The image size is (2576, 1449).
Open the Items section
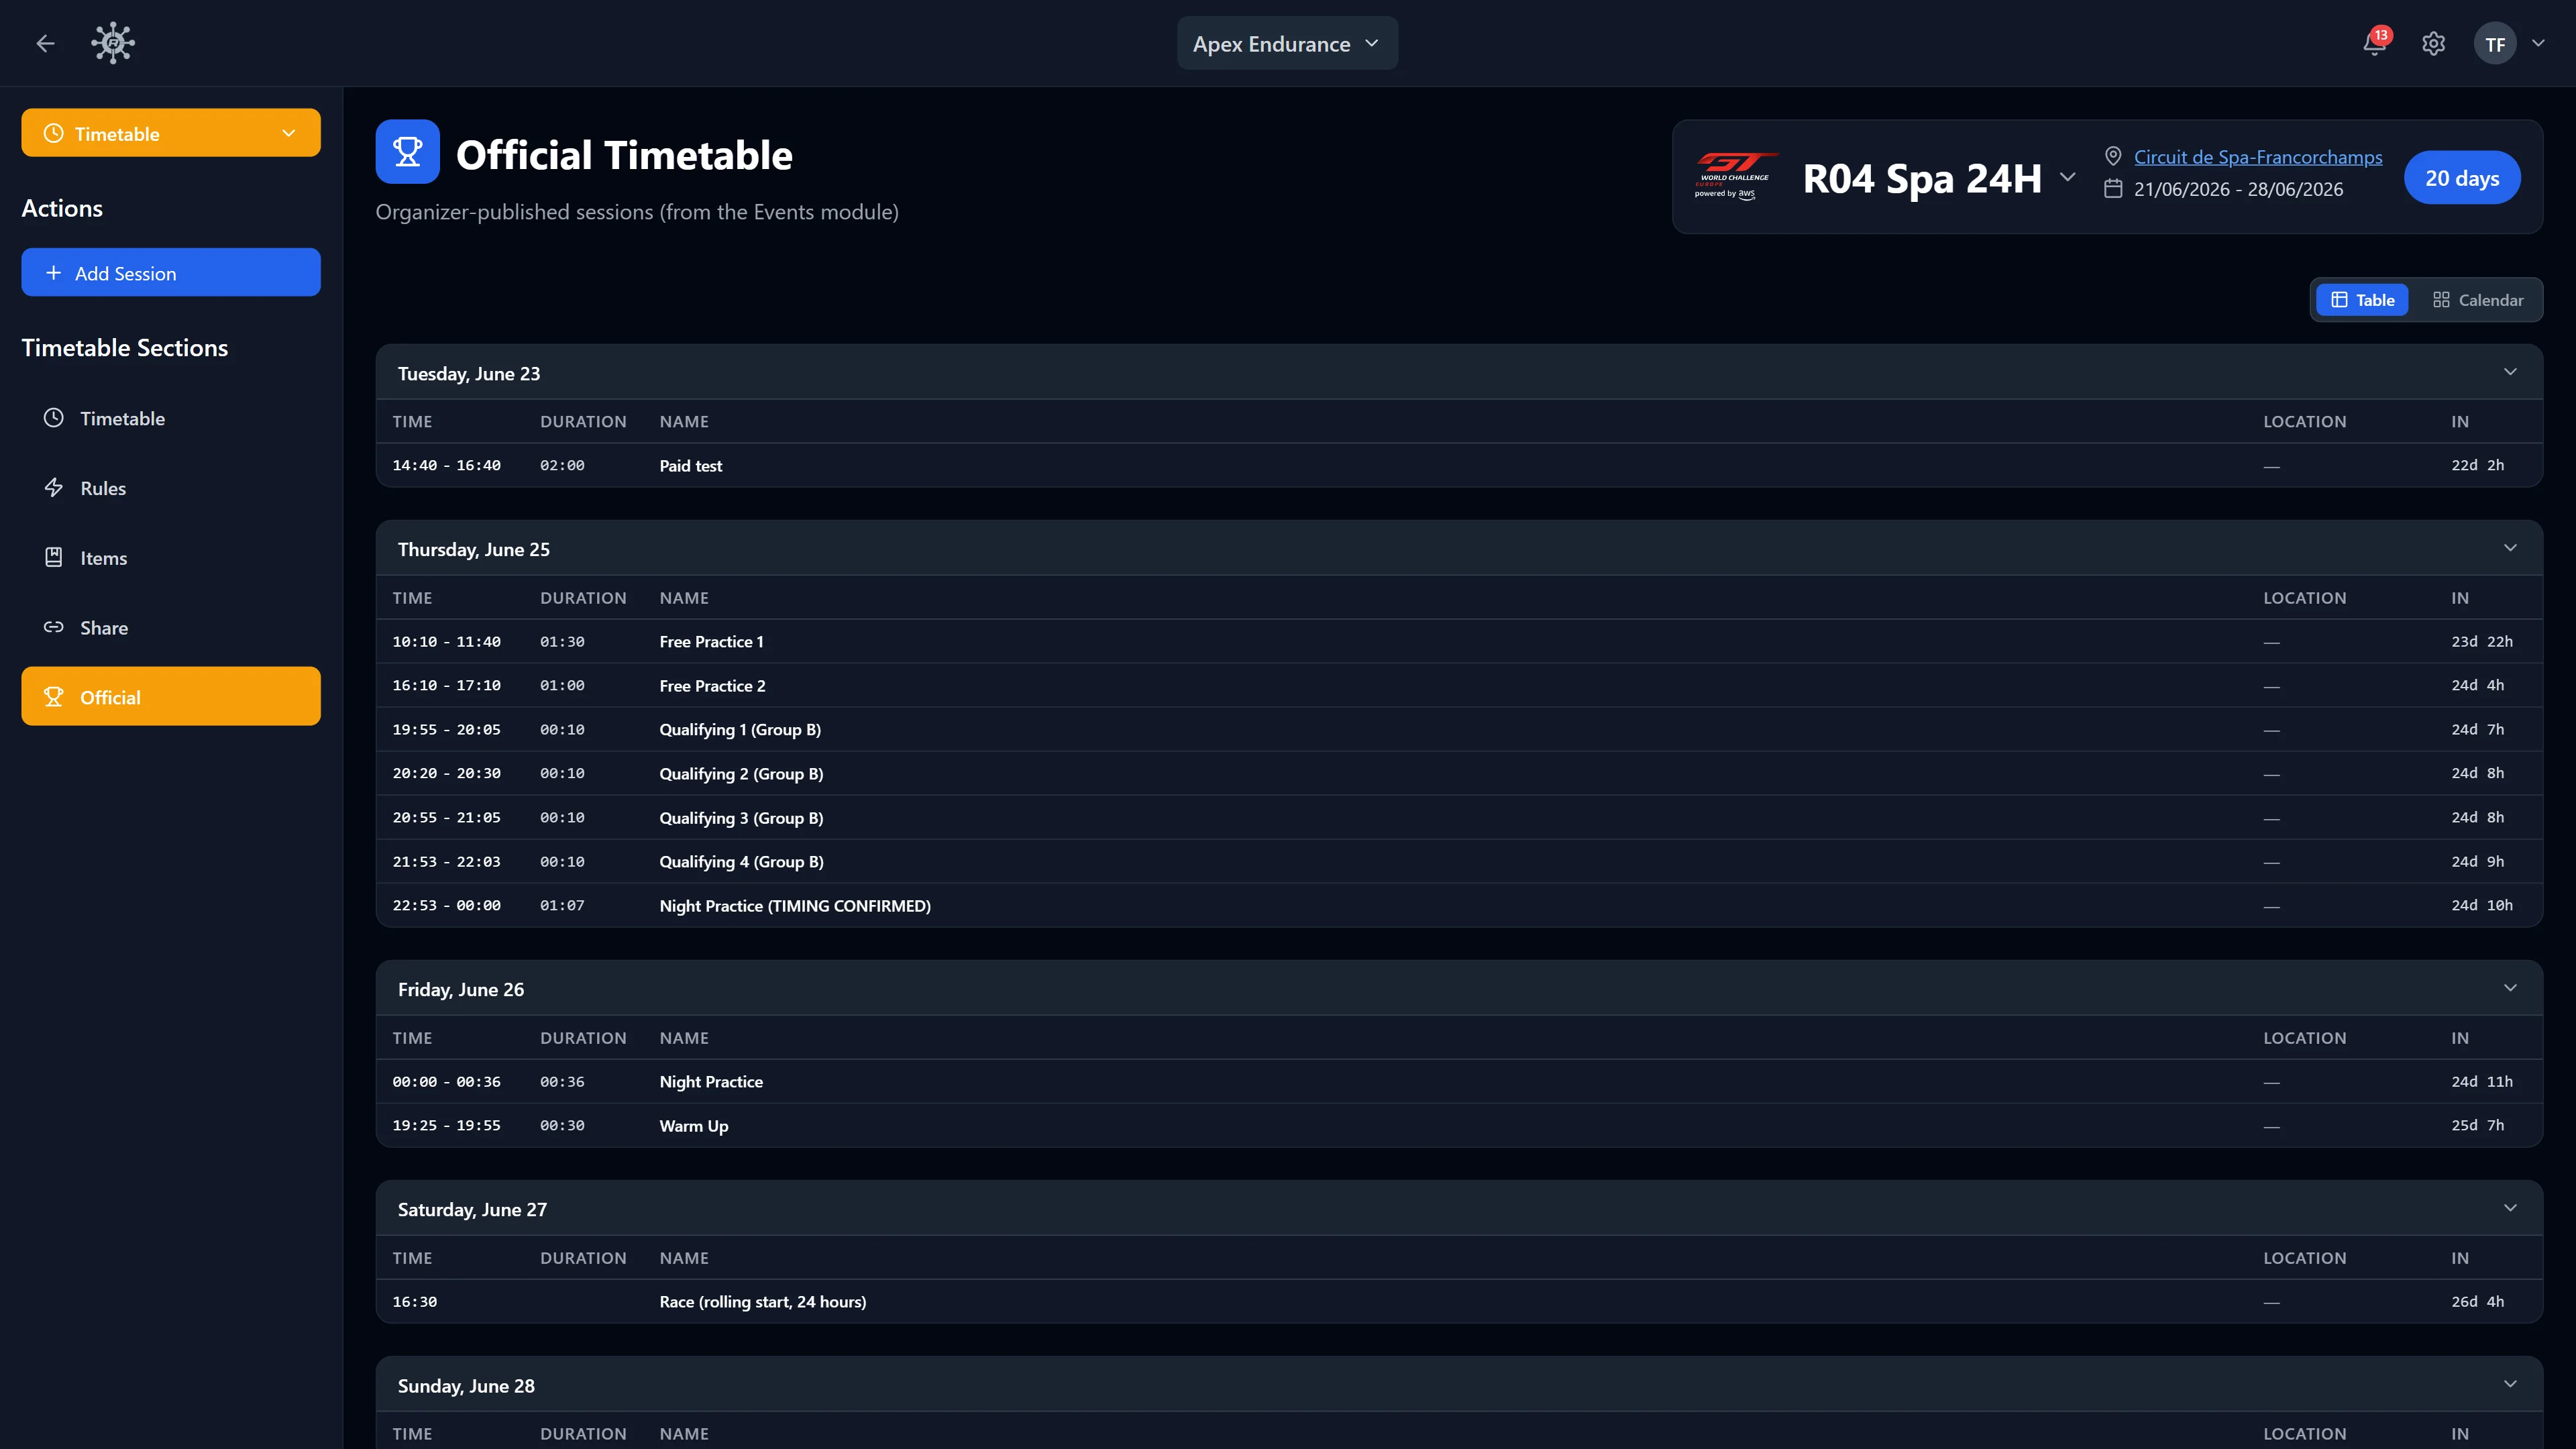[171, 558]
